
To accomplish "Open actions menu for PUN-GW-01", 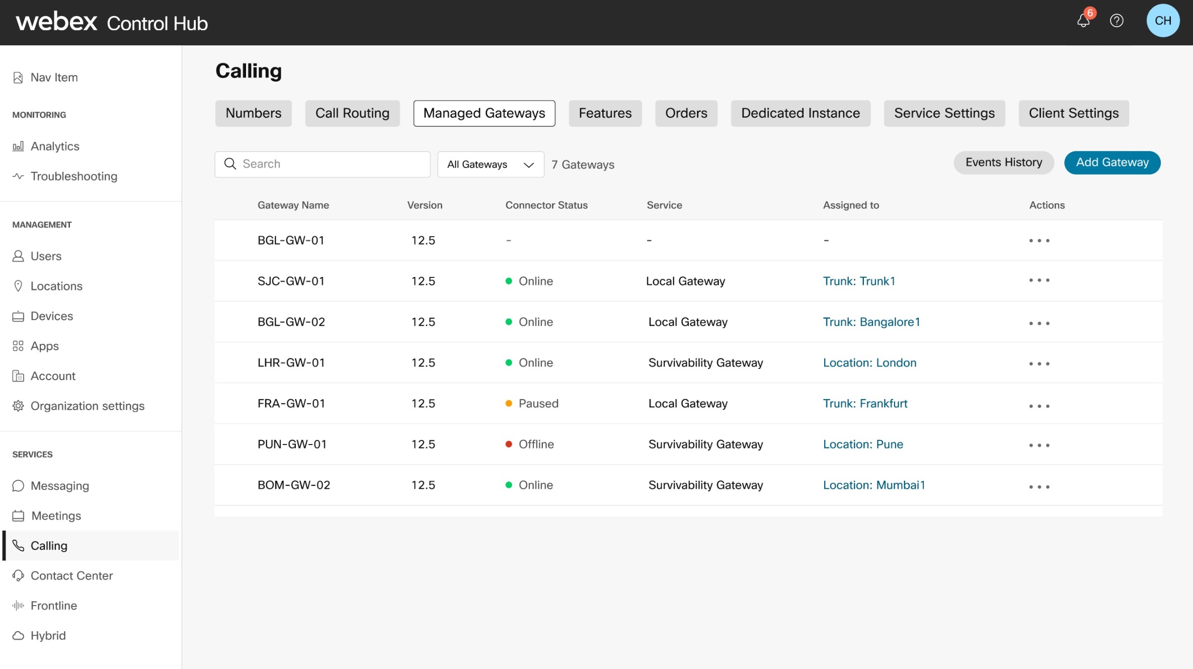I will pyautogui.click(x=1039, y=445).
